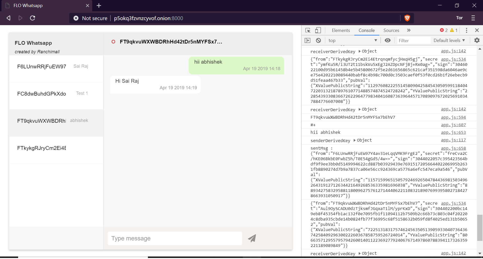This screenshot has width=483, height=259.
Task: Open the DevTools three-dot customization menu
Action: 466,30
